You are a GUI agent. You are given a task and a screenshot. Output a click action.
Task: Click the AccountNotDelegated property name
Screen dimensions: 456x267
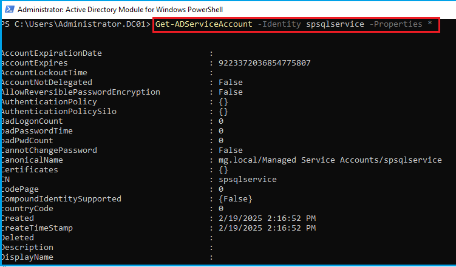tap(47, 83)
